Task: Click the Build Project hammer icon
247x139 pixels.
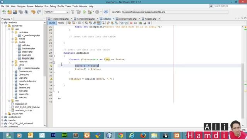Action: (73, 12)
